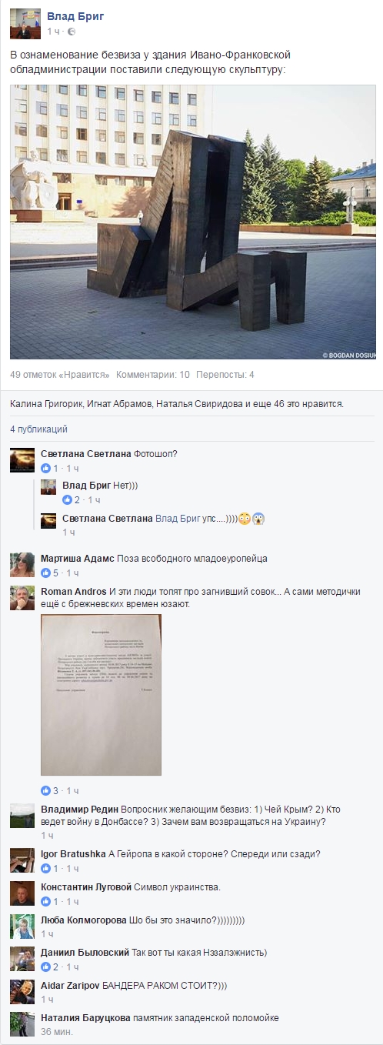The width and height of the screenshot is (383, 1045).
Task: Click the like icon on Мартиша Адамс comment
Action: click(45, 573)
